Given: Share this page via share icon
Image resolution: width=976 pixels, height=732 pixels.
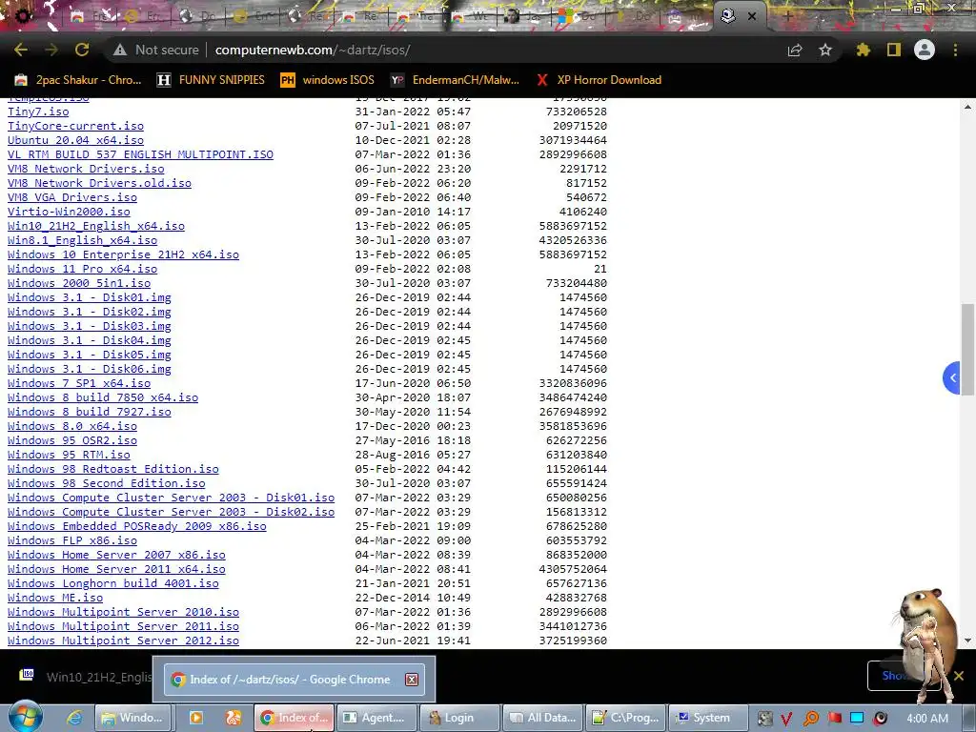Looking at the screenshot, I should pyautogui.click(x=795, y=50).
